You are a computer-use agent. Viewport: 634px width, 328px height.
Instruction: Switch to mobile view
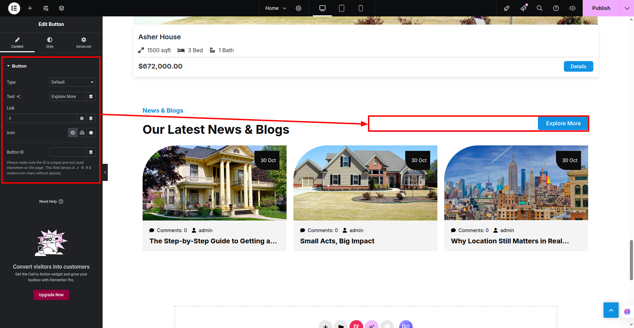point(360,8)
